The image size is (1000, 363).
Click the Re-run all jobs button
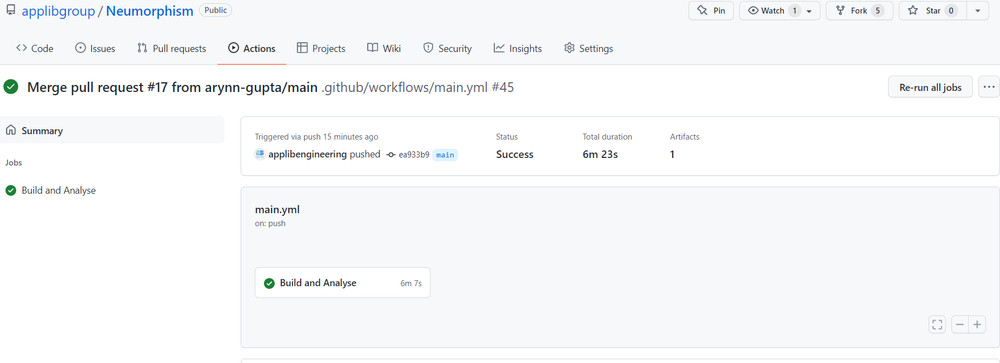pos(930,87)
